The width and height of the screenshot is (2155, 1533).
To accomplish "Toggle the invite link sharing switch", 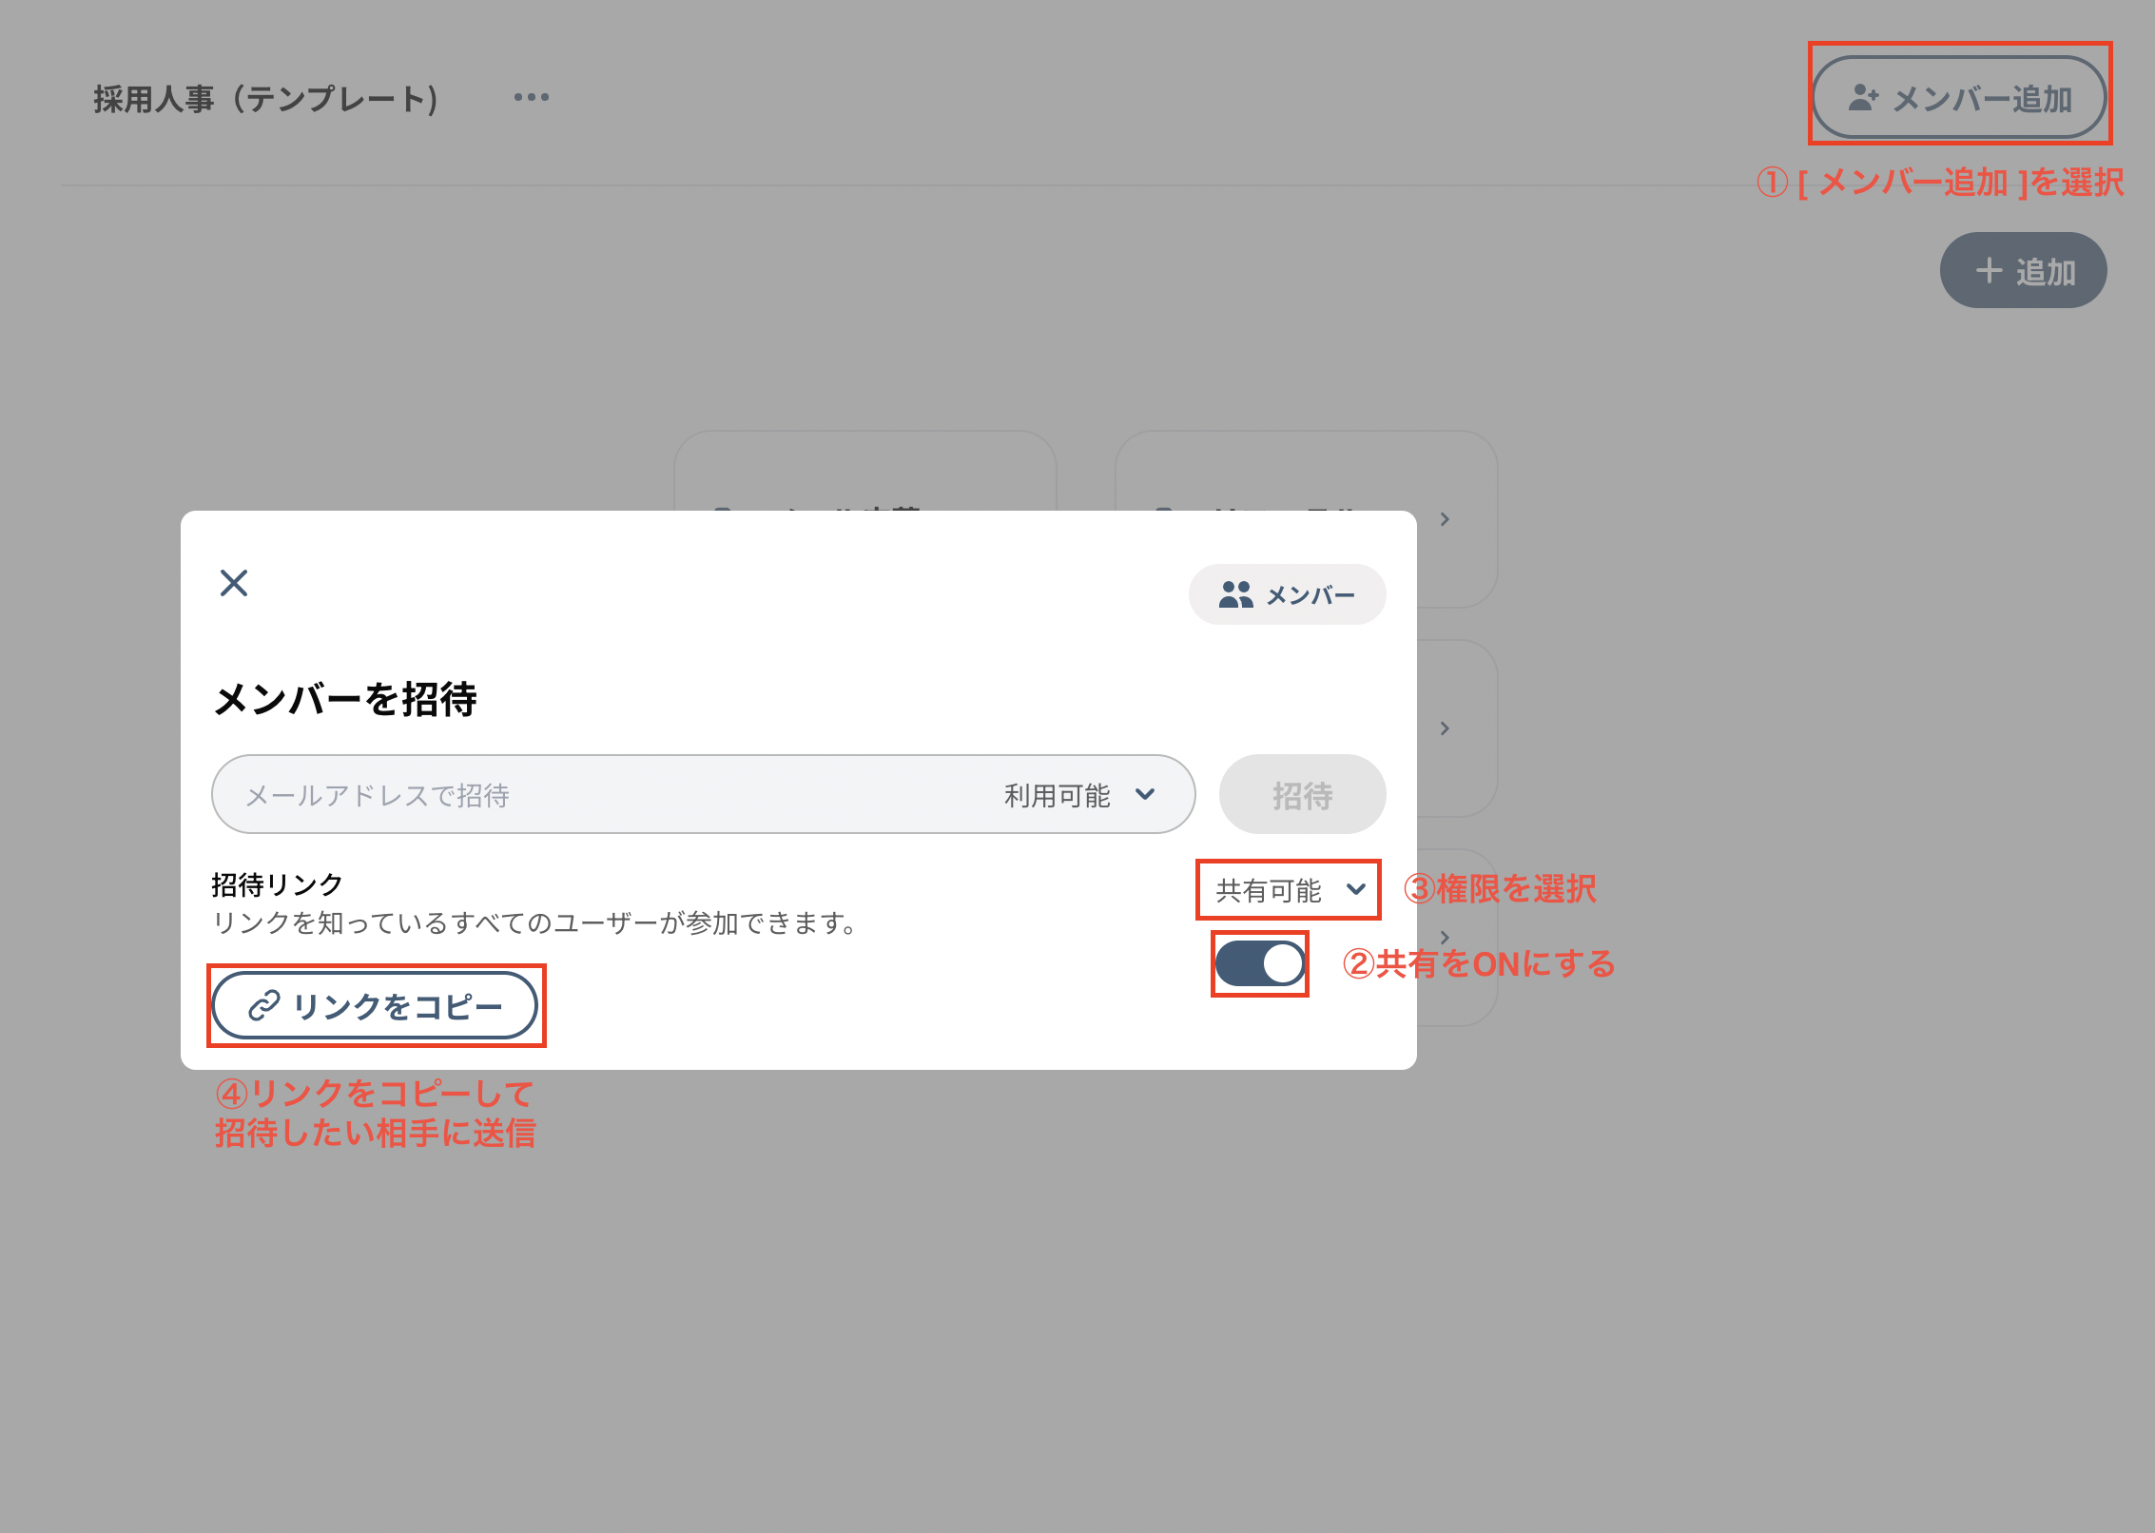I will tap(1259, 964).
